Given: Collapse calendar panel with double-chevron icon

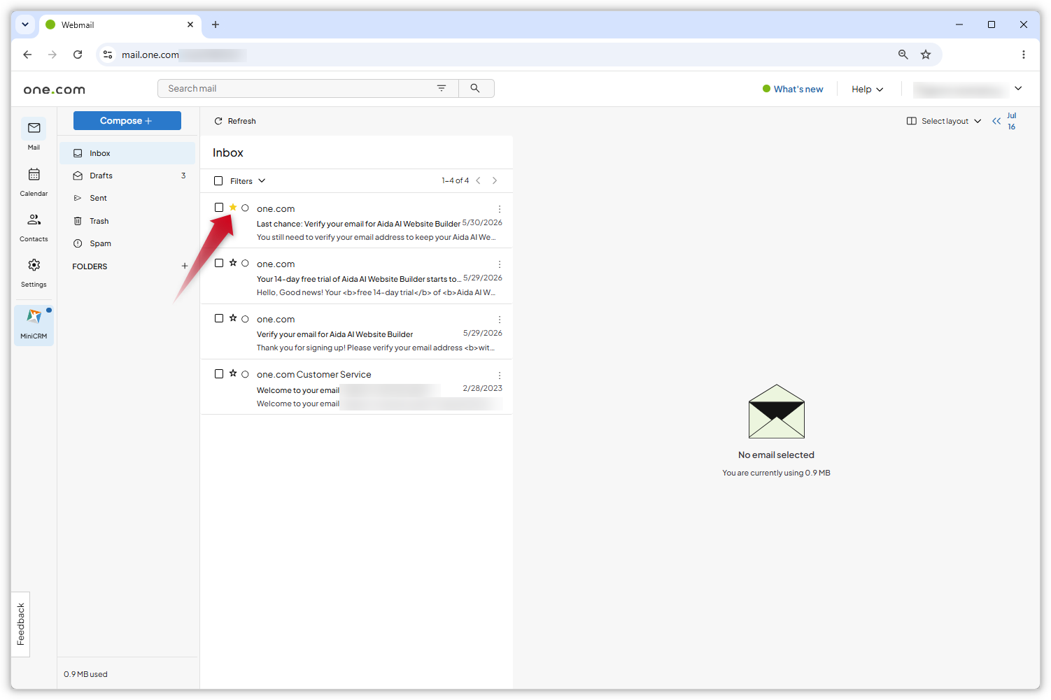Looking at the screenshot, I should point(996,121).
